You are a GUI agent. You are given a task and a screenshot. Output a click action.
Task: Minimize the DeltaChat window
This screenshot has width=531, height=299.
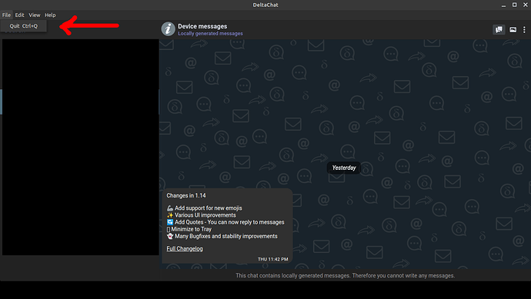click(x=503, y=5)
